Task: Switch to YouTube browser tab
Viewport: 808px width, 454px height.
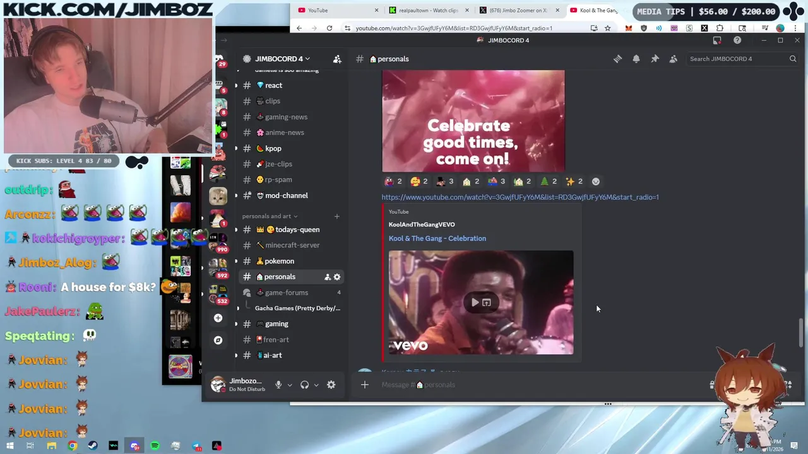Action: pyautogui.click(x=338, y=10)
